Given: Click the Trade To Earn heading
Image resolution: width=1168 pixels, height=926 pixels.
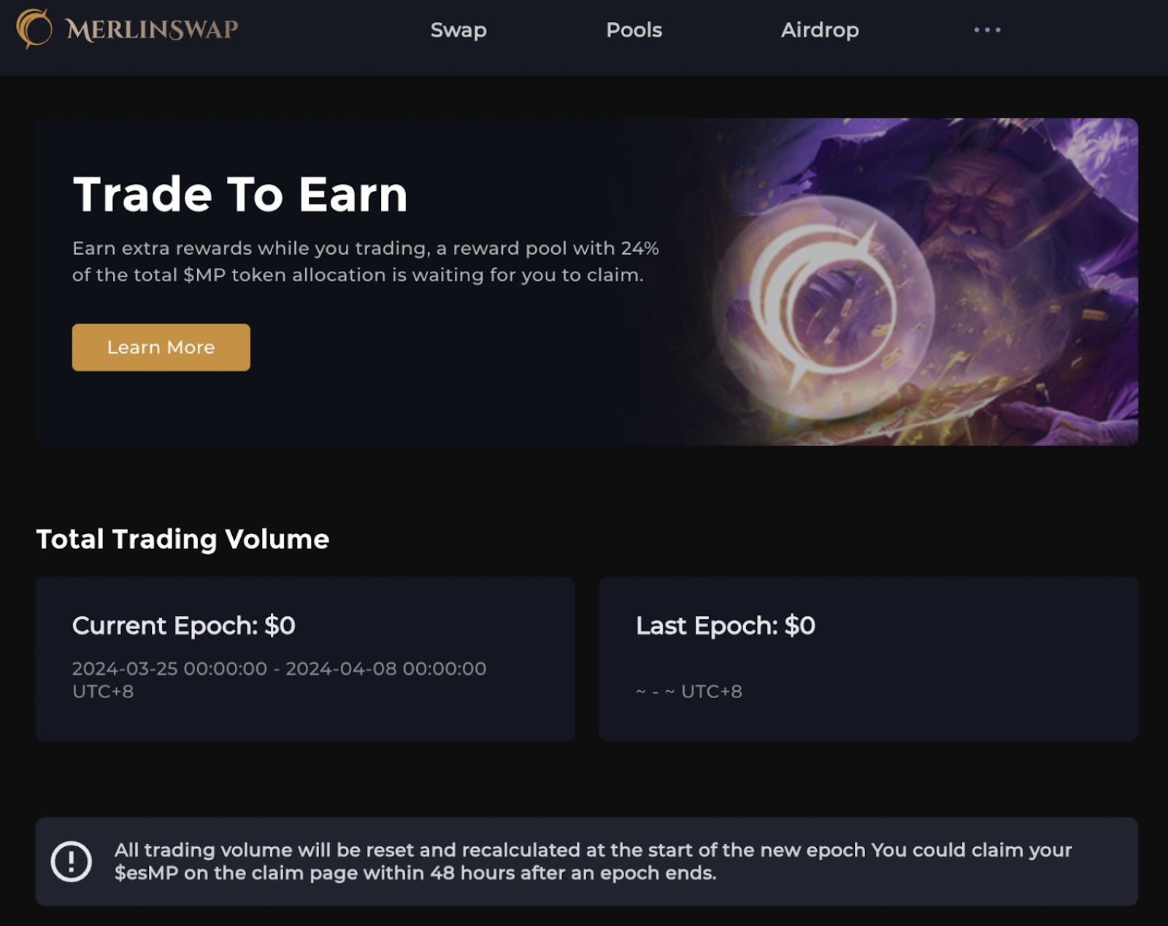Looking at the screenshot, I should (240, 194).
